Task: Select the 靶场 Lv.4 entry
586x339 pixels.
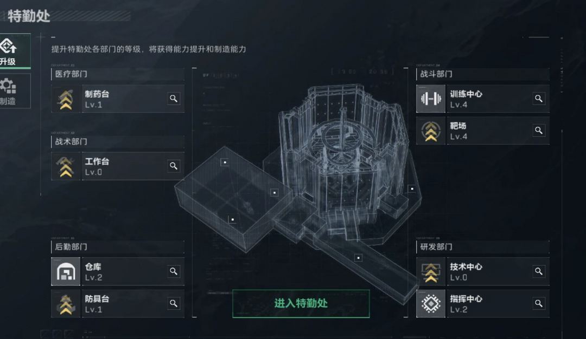Action: tap(483, 131)
